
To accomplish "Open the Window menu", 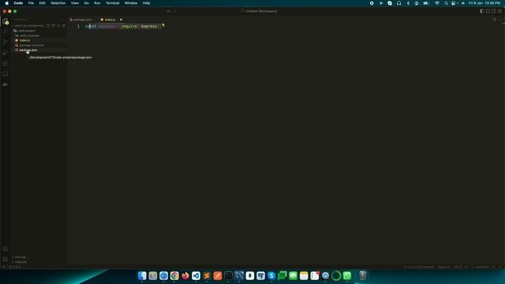I will coord(131,3).
